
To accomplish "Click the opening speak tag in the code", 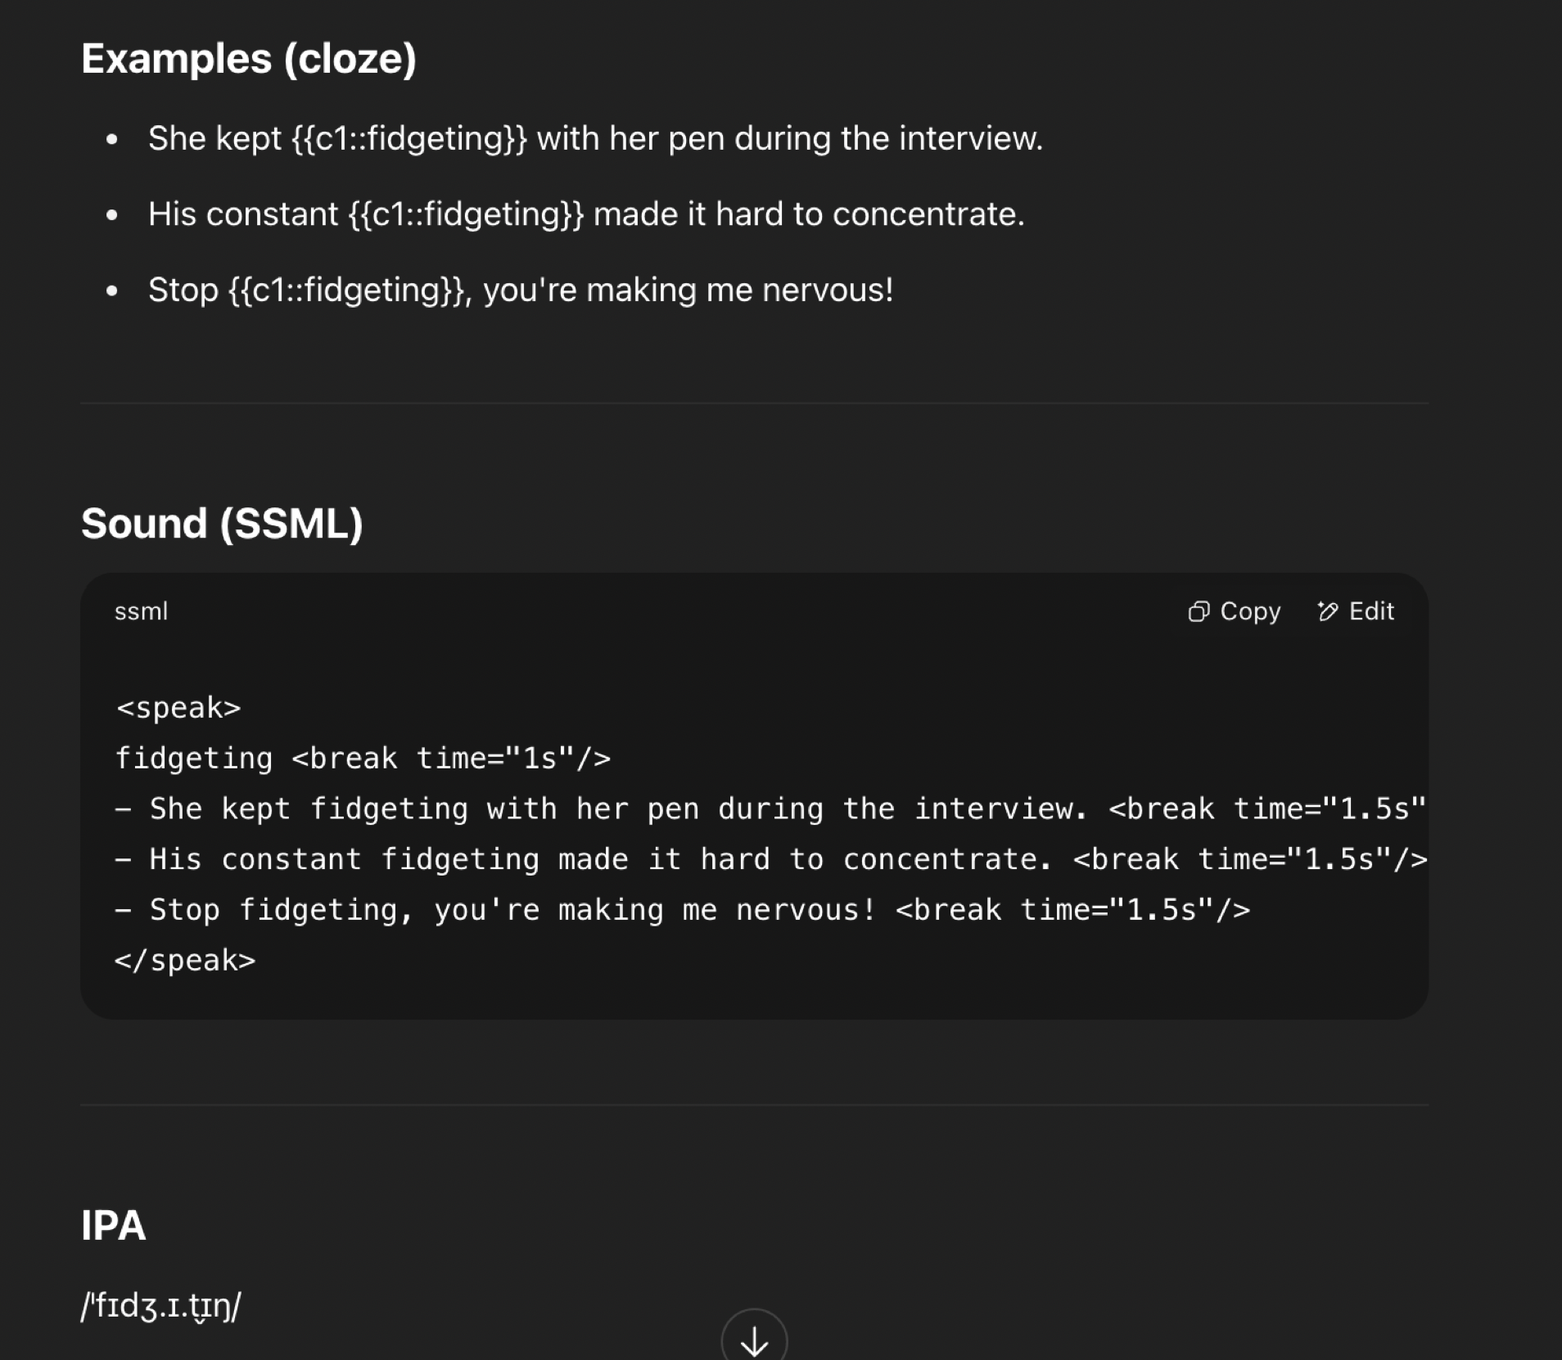I will click(x=179, y=707).
